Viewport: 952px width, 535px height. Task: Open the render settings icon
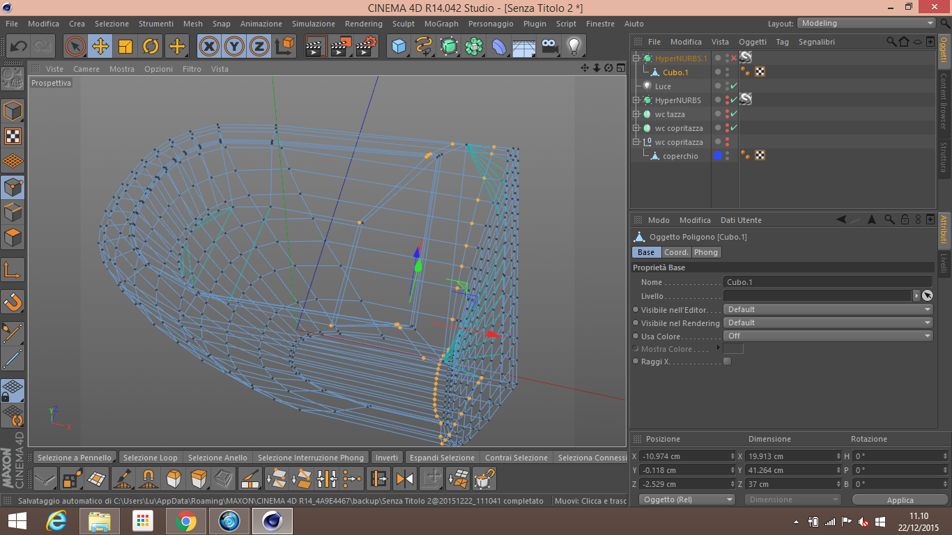pos(367,47)
